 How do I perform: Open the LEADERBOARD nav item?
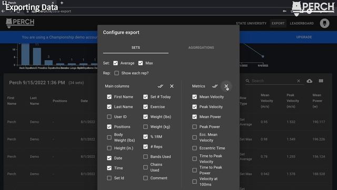point(302,23)
